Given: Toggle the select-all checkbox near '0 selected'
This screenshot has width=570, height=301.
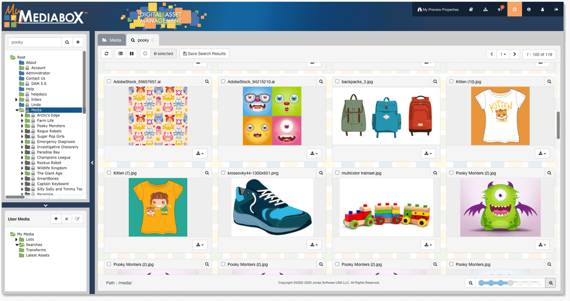Looking at the screenshot, I should pyautogui.click(x=145, y=53).
